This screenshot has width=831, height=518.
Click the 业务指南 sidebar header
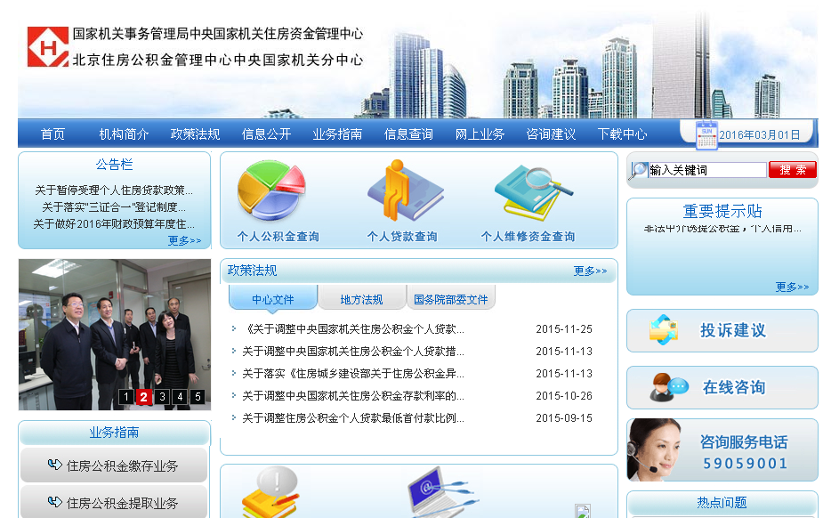114,433
